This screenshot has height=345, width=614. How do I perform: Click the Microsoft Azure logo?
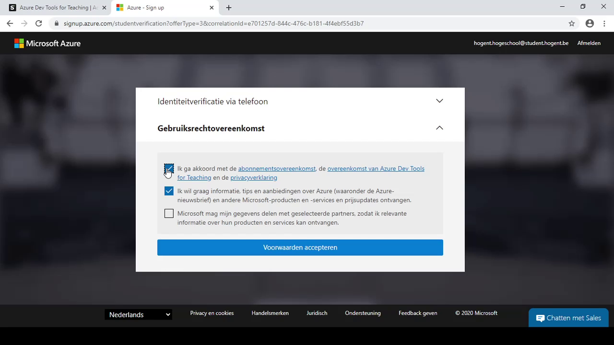tap(47, 43)
